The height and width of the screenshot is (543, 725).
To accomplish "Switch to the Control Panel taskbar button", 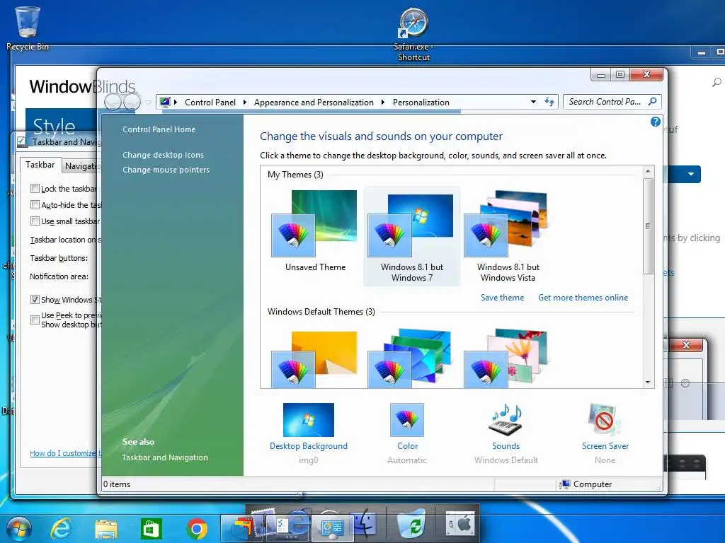I will pyautogui.click(x=332, y=527).
